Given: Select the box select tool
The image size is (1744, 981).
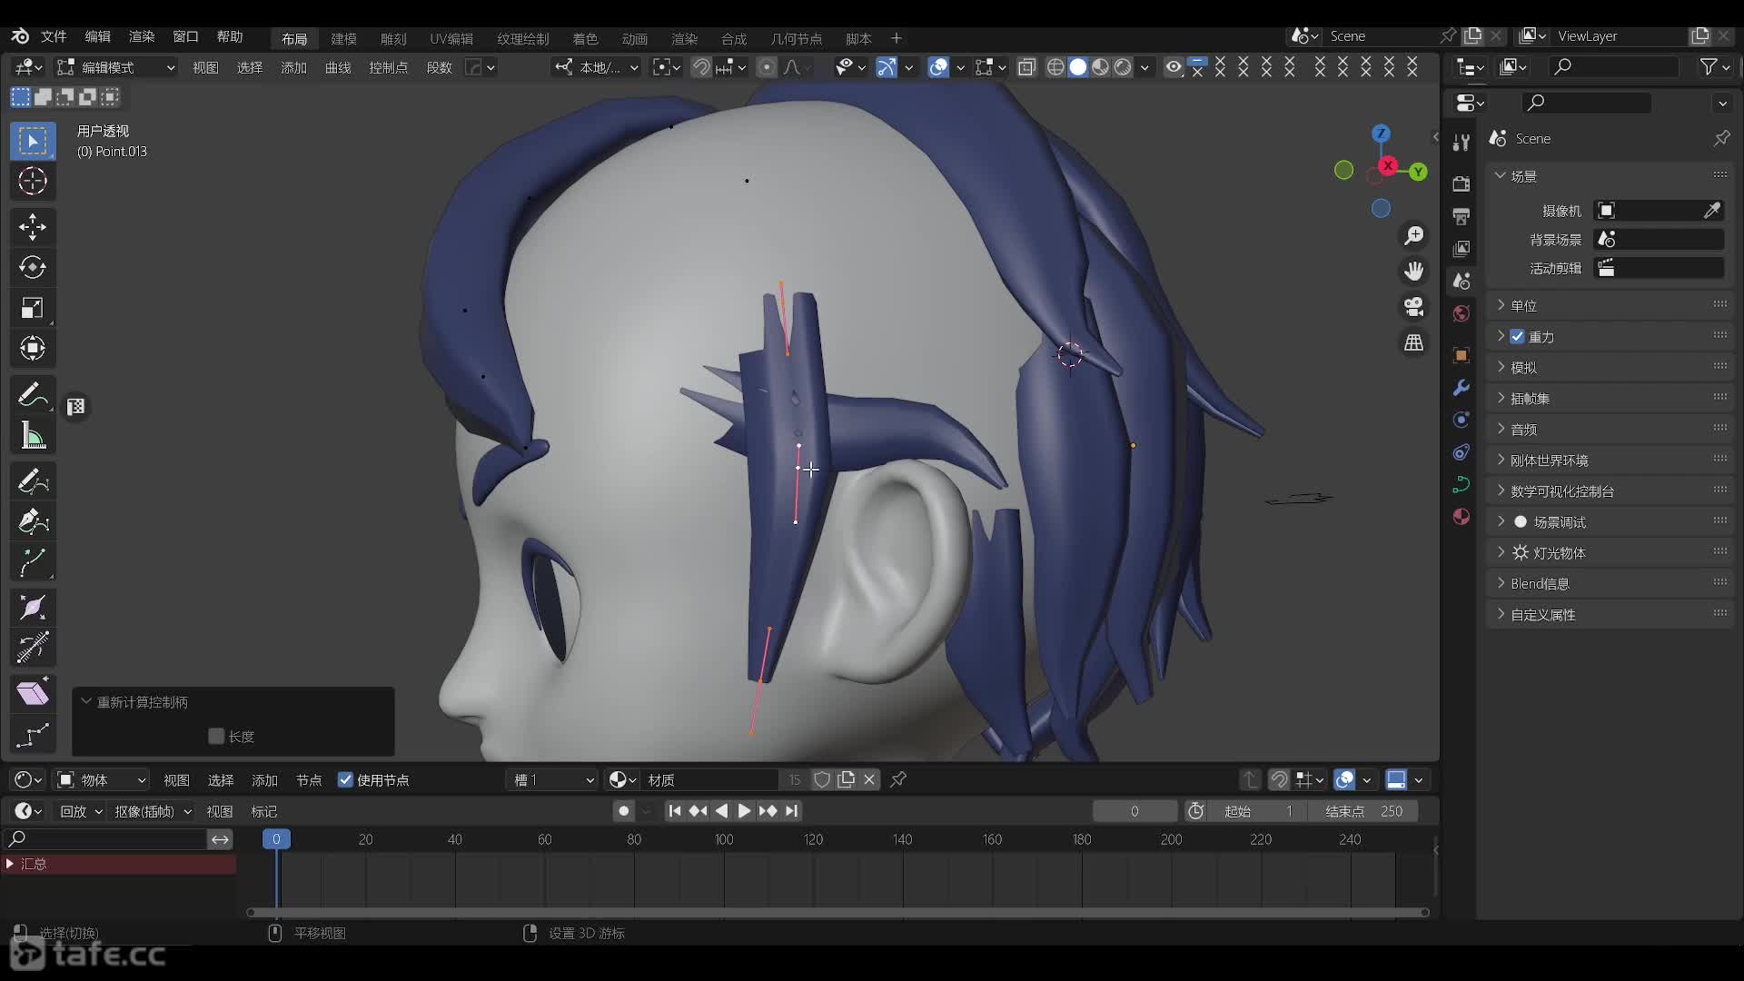Looking at the screenshot, I should click(x=33, y=142).
